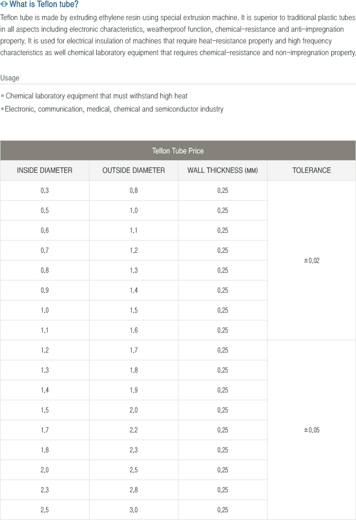Click the inside diameter 2.5 cell

coord(45,510)
